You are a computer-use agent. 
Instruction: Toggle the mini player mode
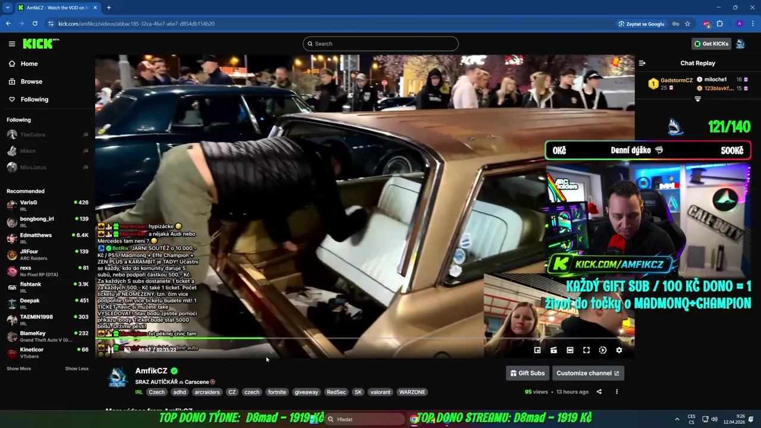point(537,350)
